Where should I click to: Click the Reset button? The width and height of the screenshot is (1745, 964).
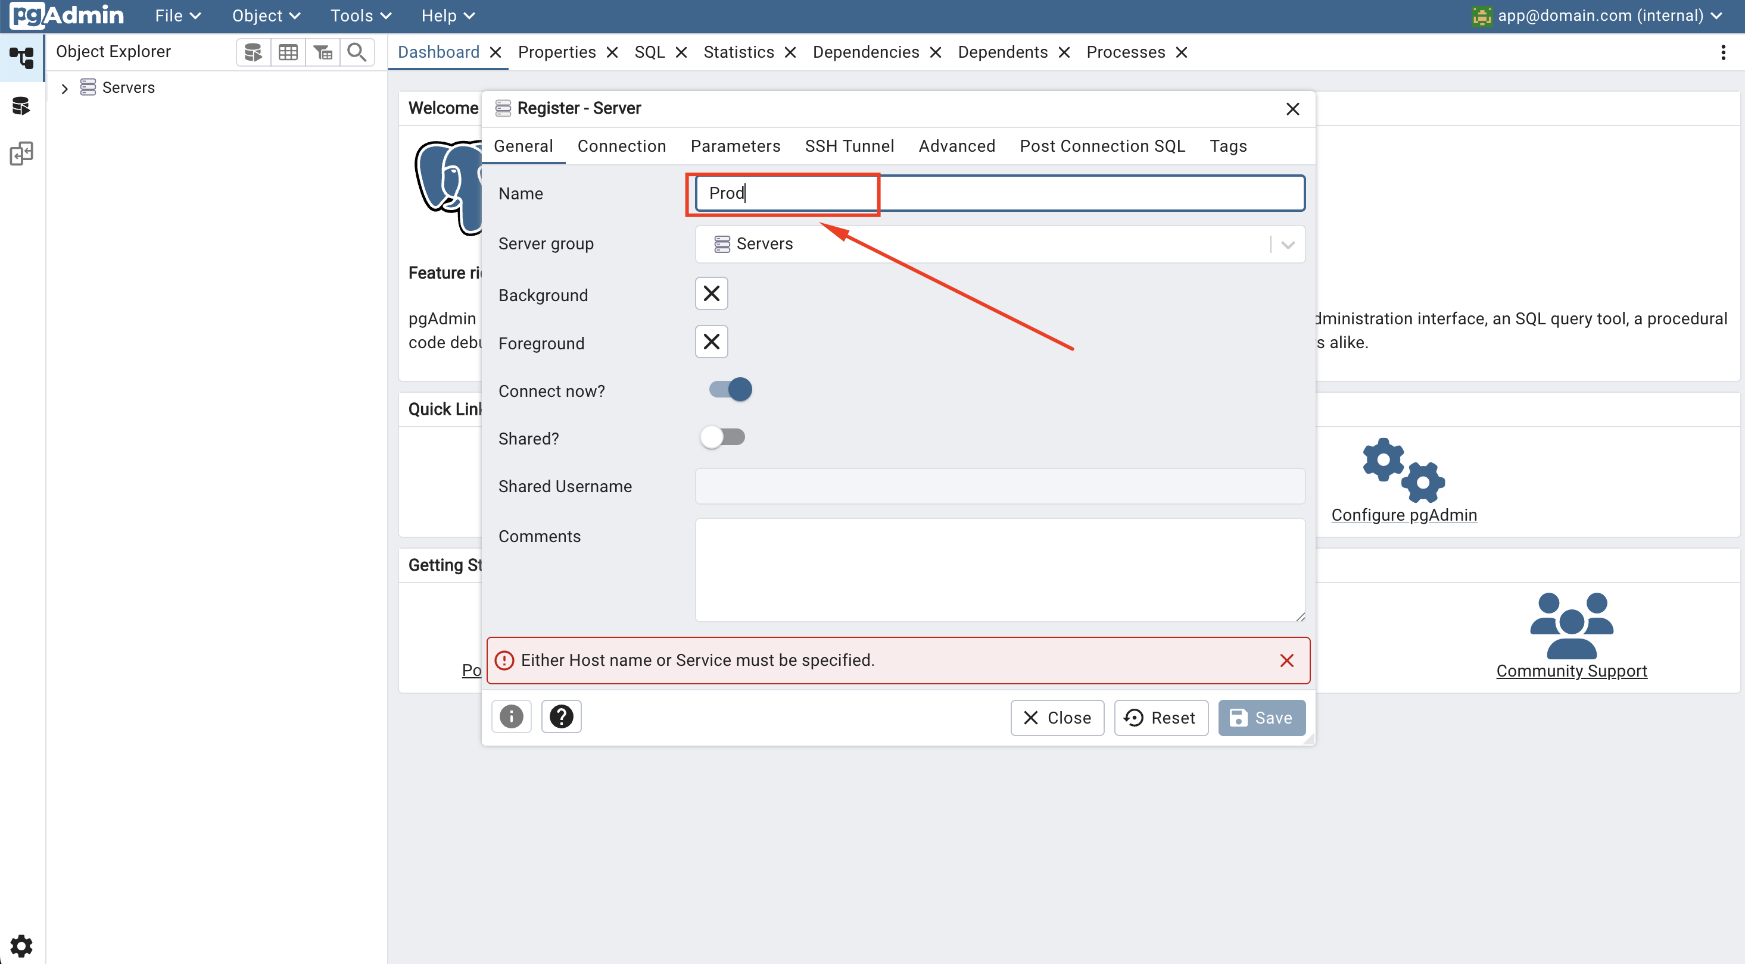(x=1160, y=718)
